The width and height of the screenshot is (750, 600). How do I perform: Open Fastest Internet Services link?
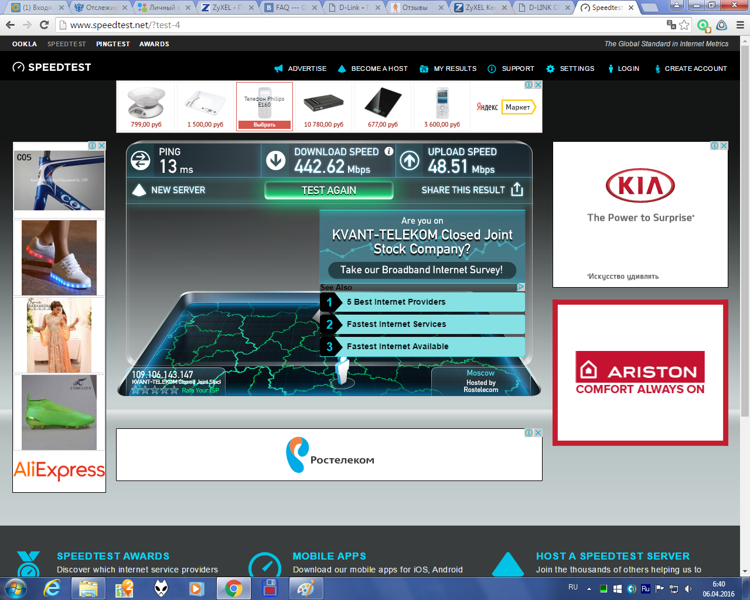click(422, 324)
